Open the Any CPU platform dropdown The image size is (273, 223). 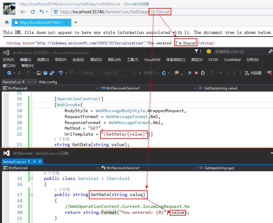point(119,73)
